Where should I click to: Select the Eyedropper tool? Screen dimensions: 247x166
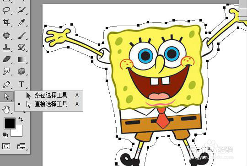[21, 22]
